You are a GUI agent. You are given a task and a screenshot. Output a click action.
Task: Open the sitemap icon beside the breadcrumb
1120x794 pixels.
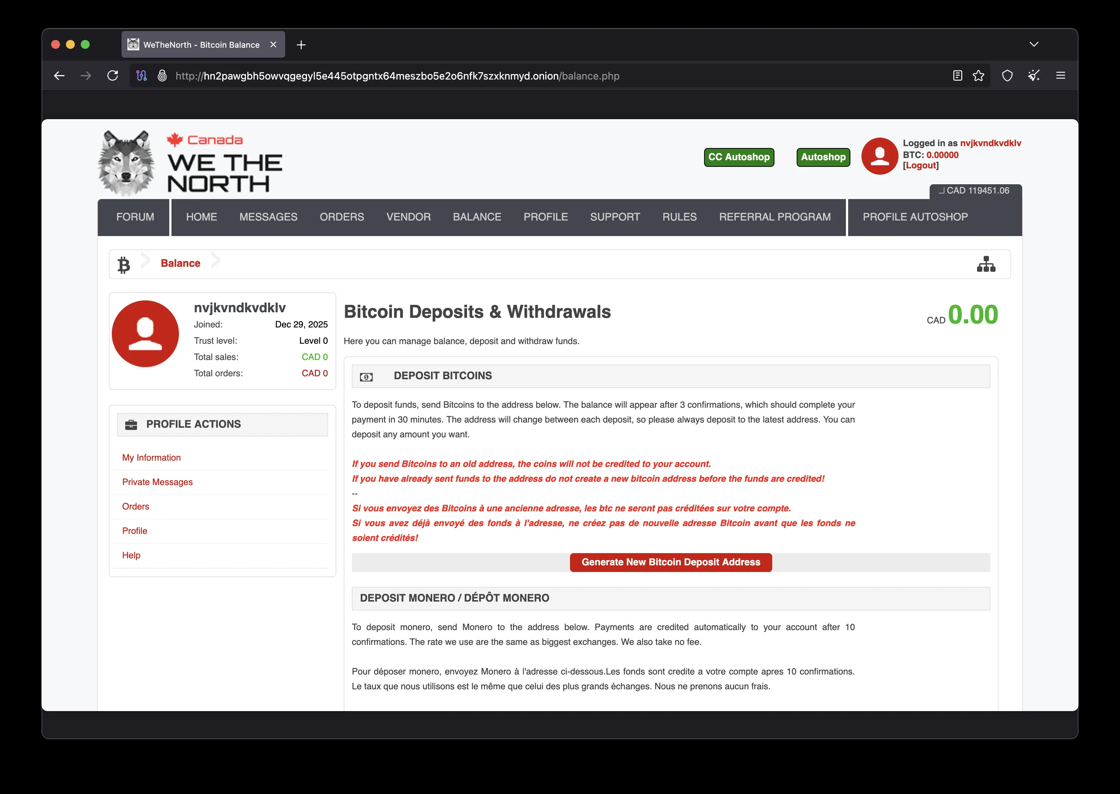pos(986,264)
